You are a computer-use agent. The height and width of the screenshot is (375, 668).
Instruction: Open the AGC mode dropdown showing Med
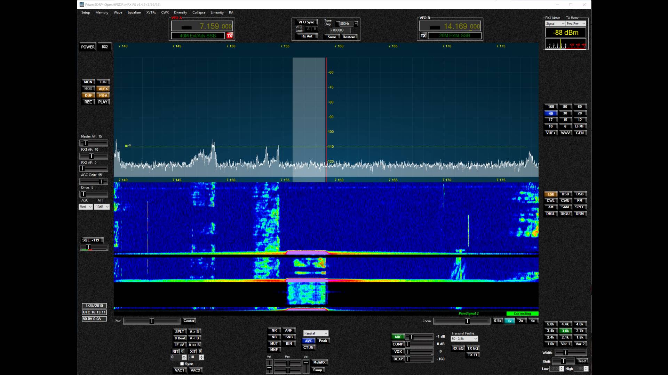click(86, 207)
